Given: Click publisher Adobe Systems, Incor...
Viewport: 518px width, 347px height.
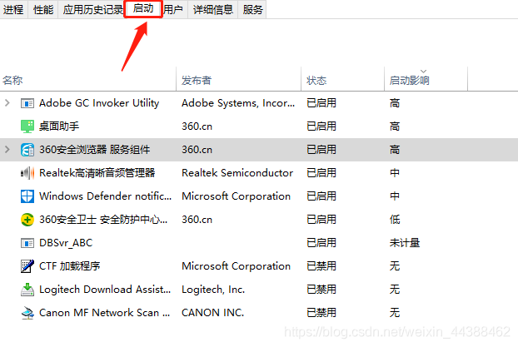Looking at the screenshot, I should pos(238,103).
